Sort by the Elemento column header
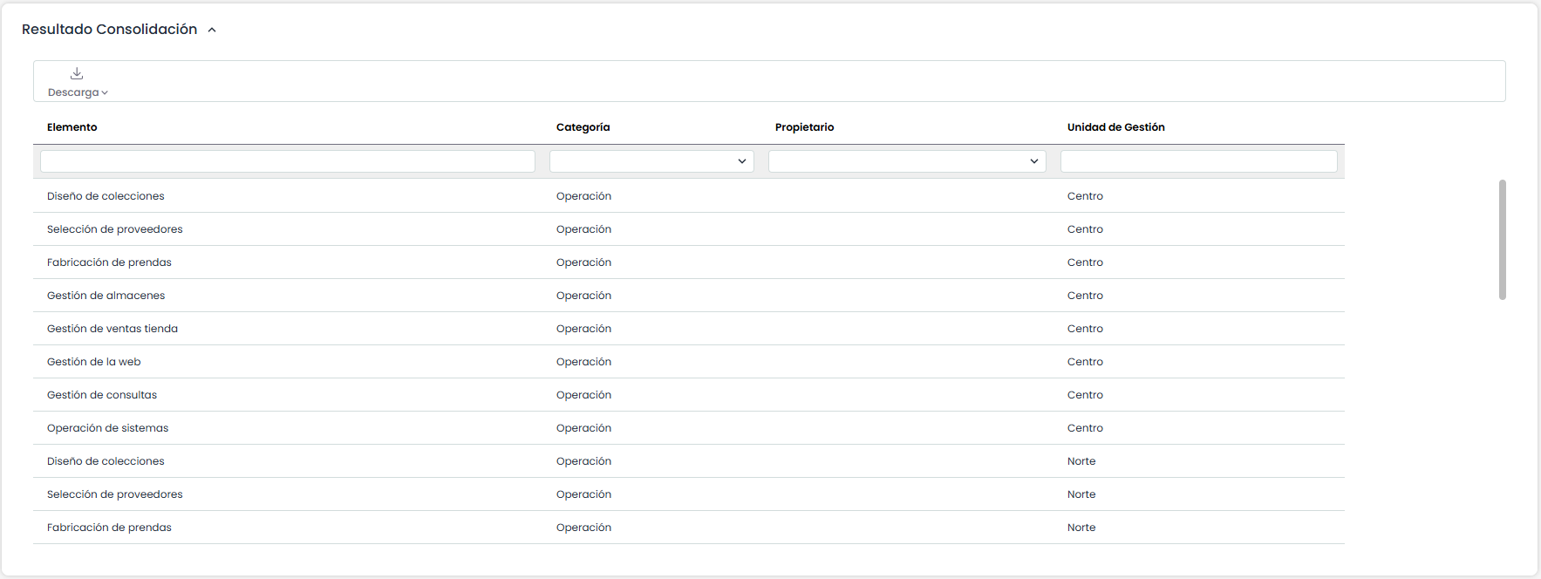Screen dimensions: 1541x579 72,127
